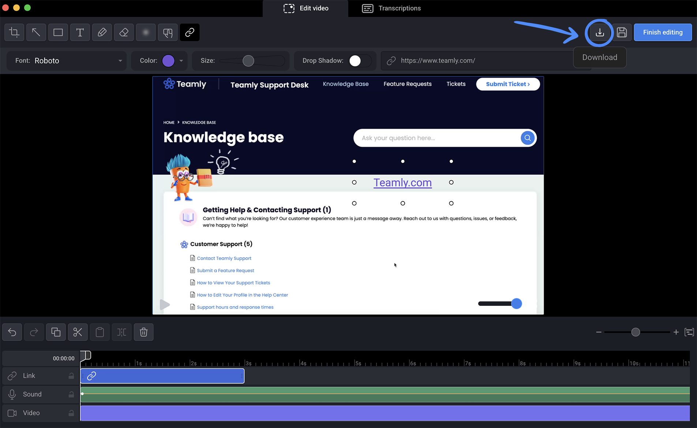Click "HOME" breadcrumb in the preview

[169, 122]
